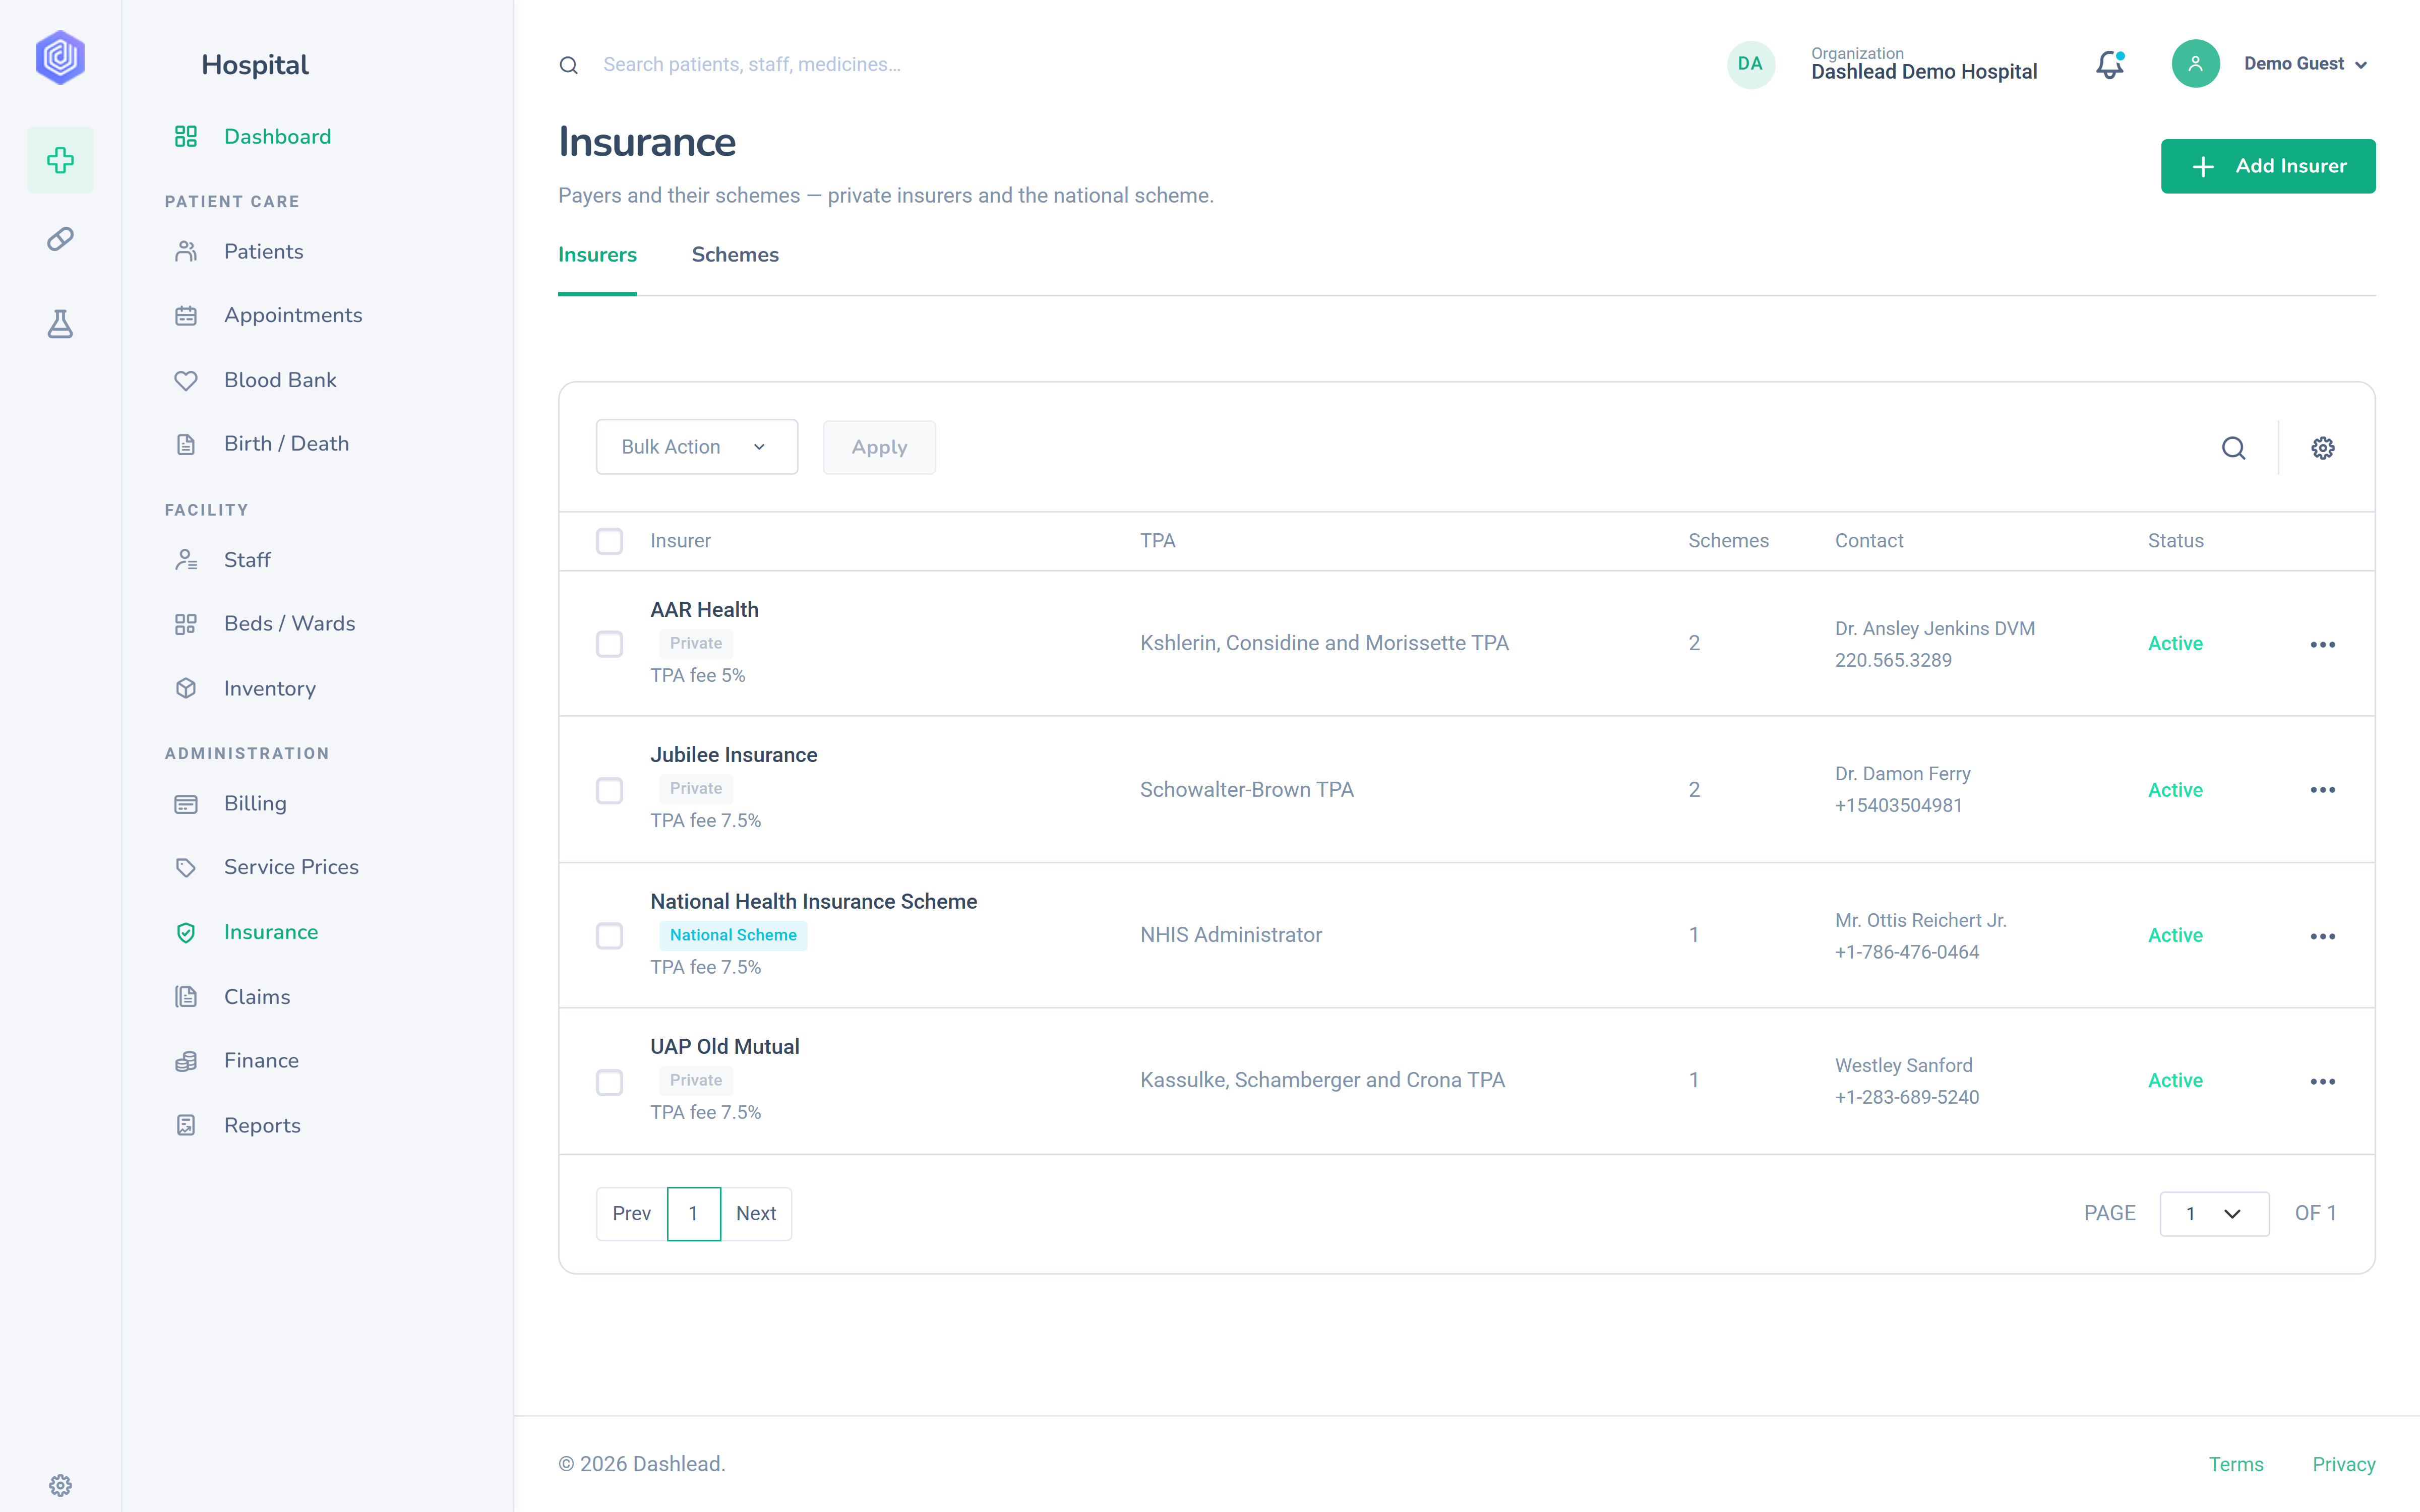Switch to the Schemes tab
The width and height of the screenshot is (2420, 1512).
(x=735, y=255)
